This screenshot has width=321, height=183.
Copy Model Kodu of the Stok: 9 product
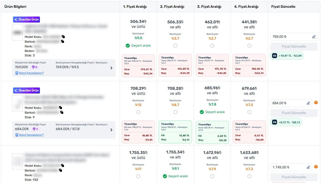tap(60, 108)
